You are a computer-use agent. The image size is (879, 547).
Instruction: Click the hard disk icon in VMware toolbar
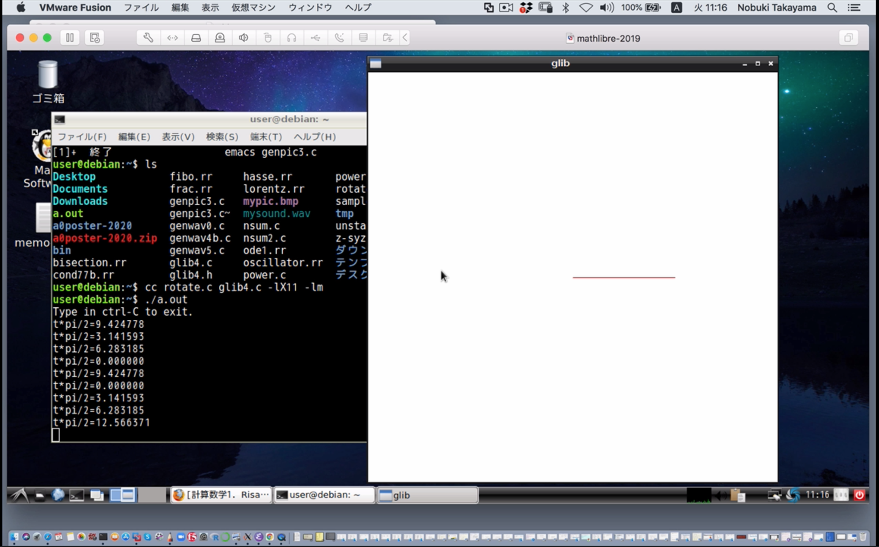(196, 38)
